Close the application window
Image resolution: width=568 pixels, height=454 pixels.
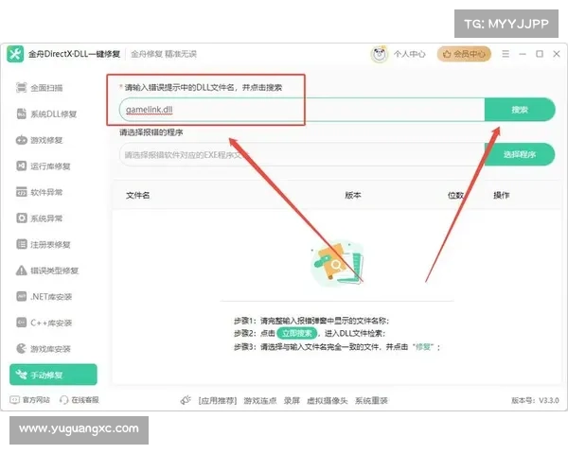pos(557,54)
